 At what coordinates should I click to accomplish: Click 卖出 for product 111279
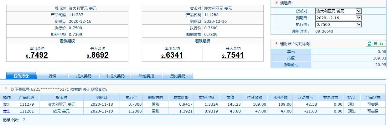click(7, 104)
